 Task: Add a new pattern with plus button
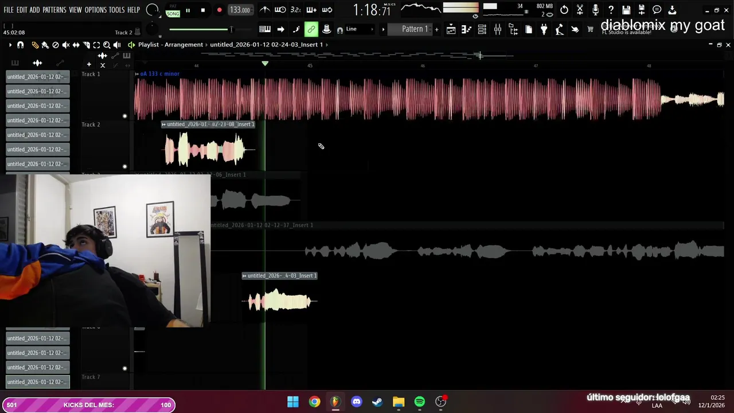[x=436, y=29]
